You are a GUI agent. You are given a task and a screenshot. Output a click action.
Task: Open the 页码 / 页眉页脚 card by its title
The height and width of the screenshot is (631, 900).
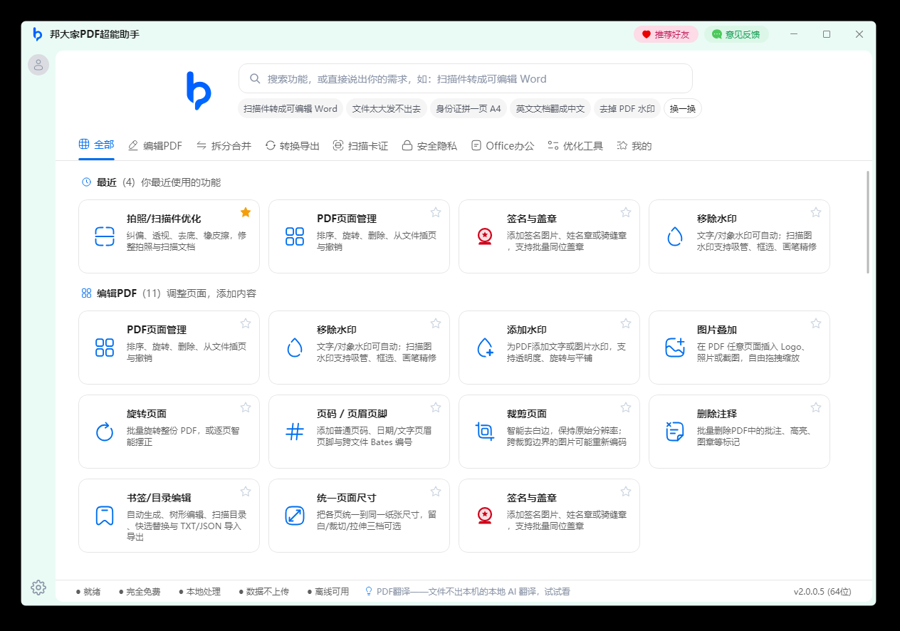(352, 413)
